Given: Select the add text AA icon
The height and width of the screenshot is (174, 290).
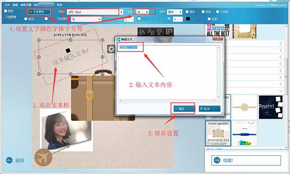Looking at the screenshot, I should [151, 32].
